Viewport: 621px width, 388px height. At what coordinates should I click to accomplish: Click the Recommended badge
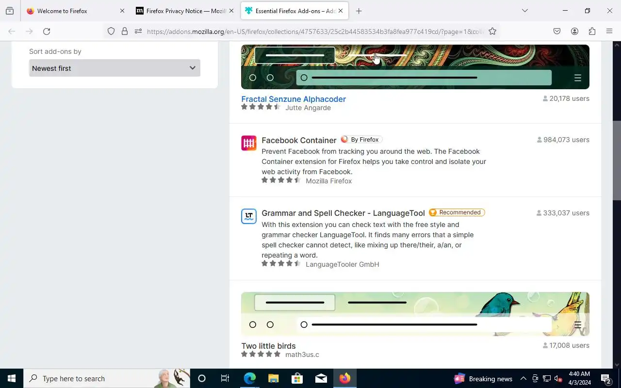[x=457, y=212]
